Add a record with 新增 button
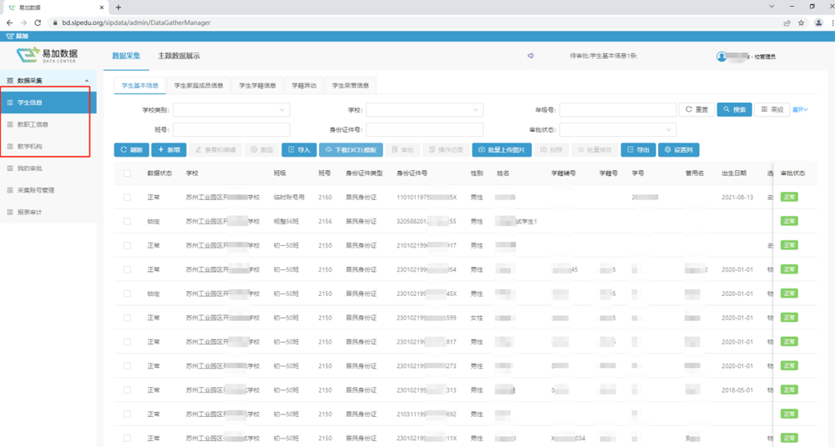Viewport: 835px width, 447px height. pos(169,150)
